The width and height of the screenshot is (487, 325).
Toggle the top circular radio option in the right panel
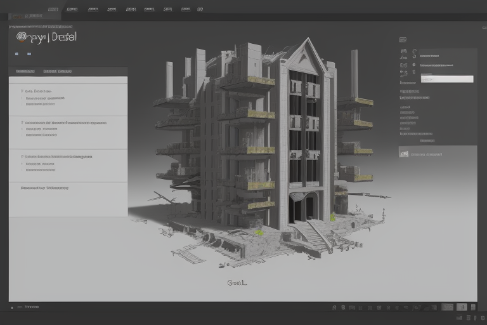pos(415,51)
